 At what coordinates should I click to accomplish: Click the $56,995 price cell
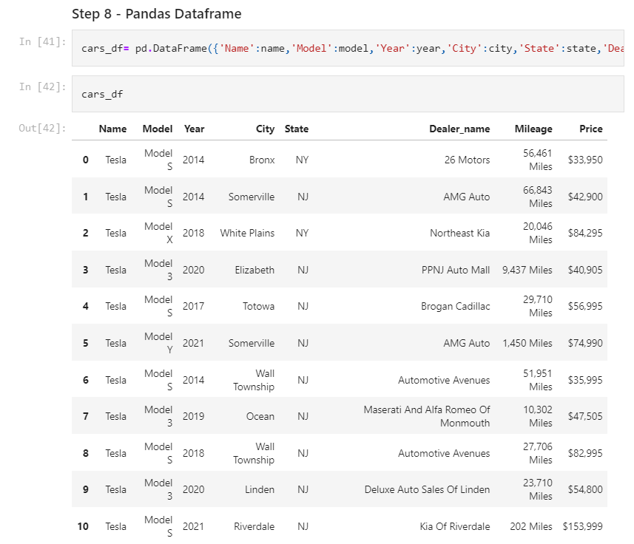[585, 306]
